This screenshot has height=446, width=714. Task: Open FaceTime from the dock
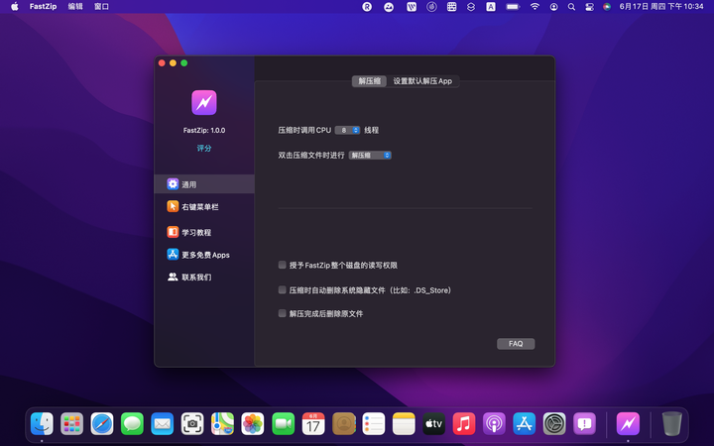pyautogui.click(x=284, y=424)
